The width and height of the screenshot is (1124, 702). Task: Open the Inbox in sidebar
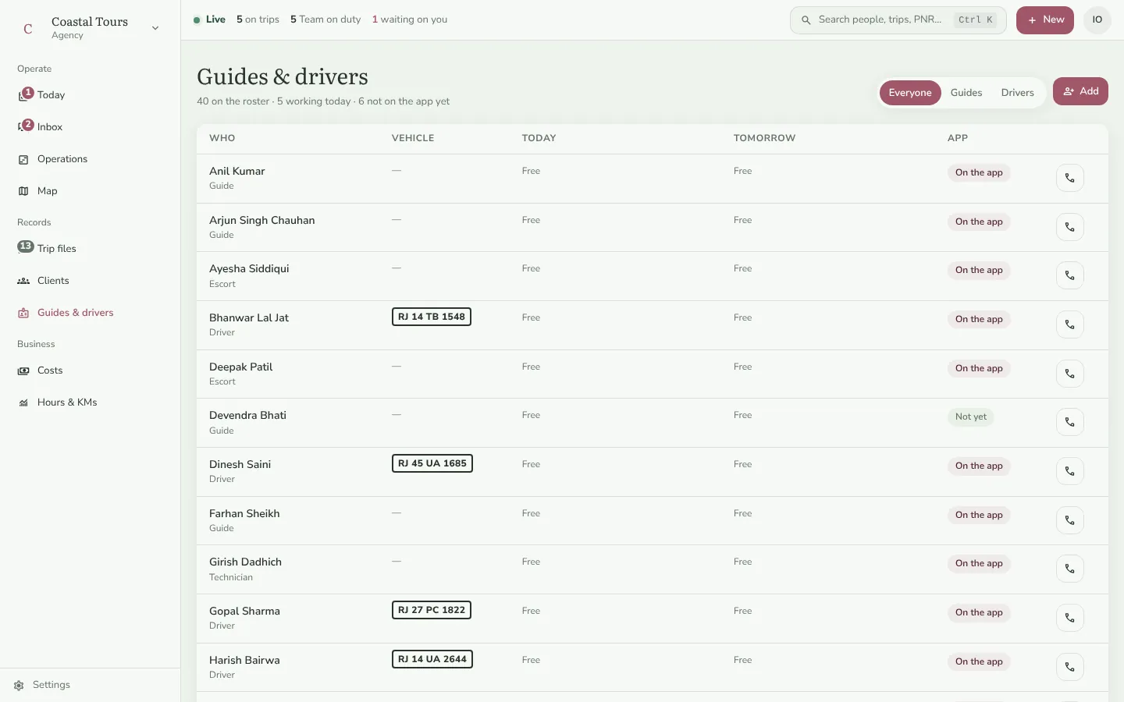point(90,127)
